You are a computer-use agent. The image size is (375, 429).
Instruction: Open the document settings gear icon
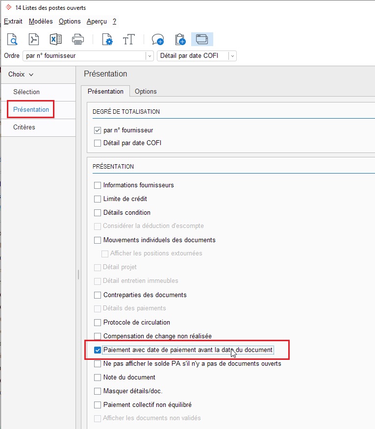point(107,39)
